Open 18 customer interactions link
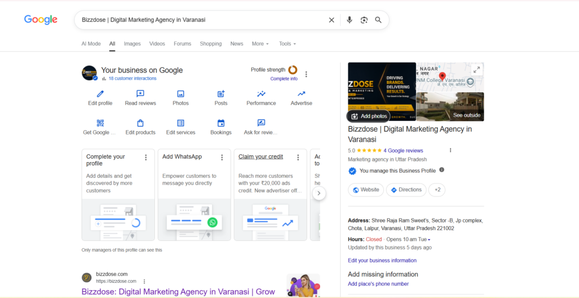Viewport: 579px width, 298px height. click(132, 78)
